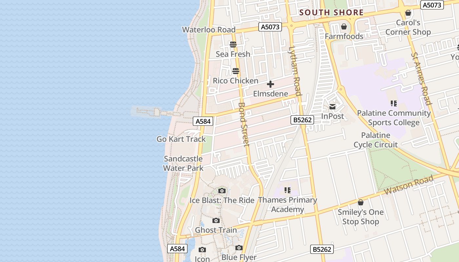459x262 pixels.
Task: Click the InPost mail envelope icon
Action: coord(332,106)
